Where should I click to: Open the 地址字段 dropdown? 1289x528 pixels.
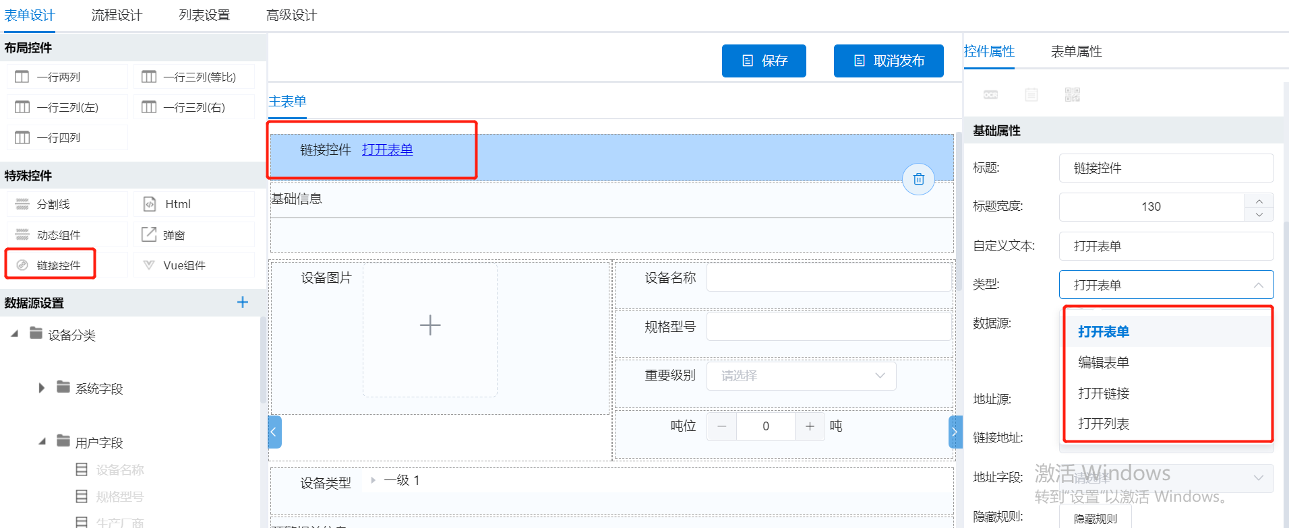pos(1166,477)
